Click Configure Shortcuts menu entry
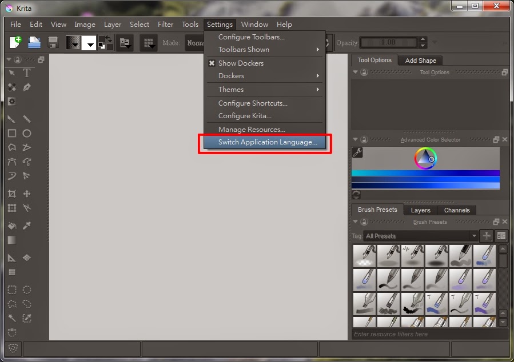 (265, 103)
